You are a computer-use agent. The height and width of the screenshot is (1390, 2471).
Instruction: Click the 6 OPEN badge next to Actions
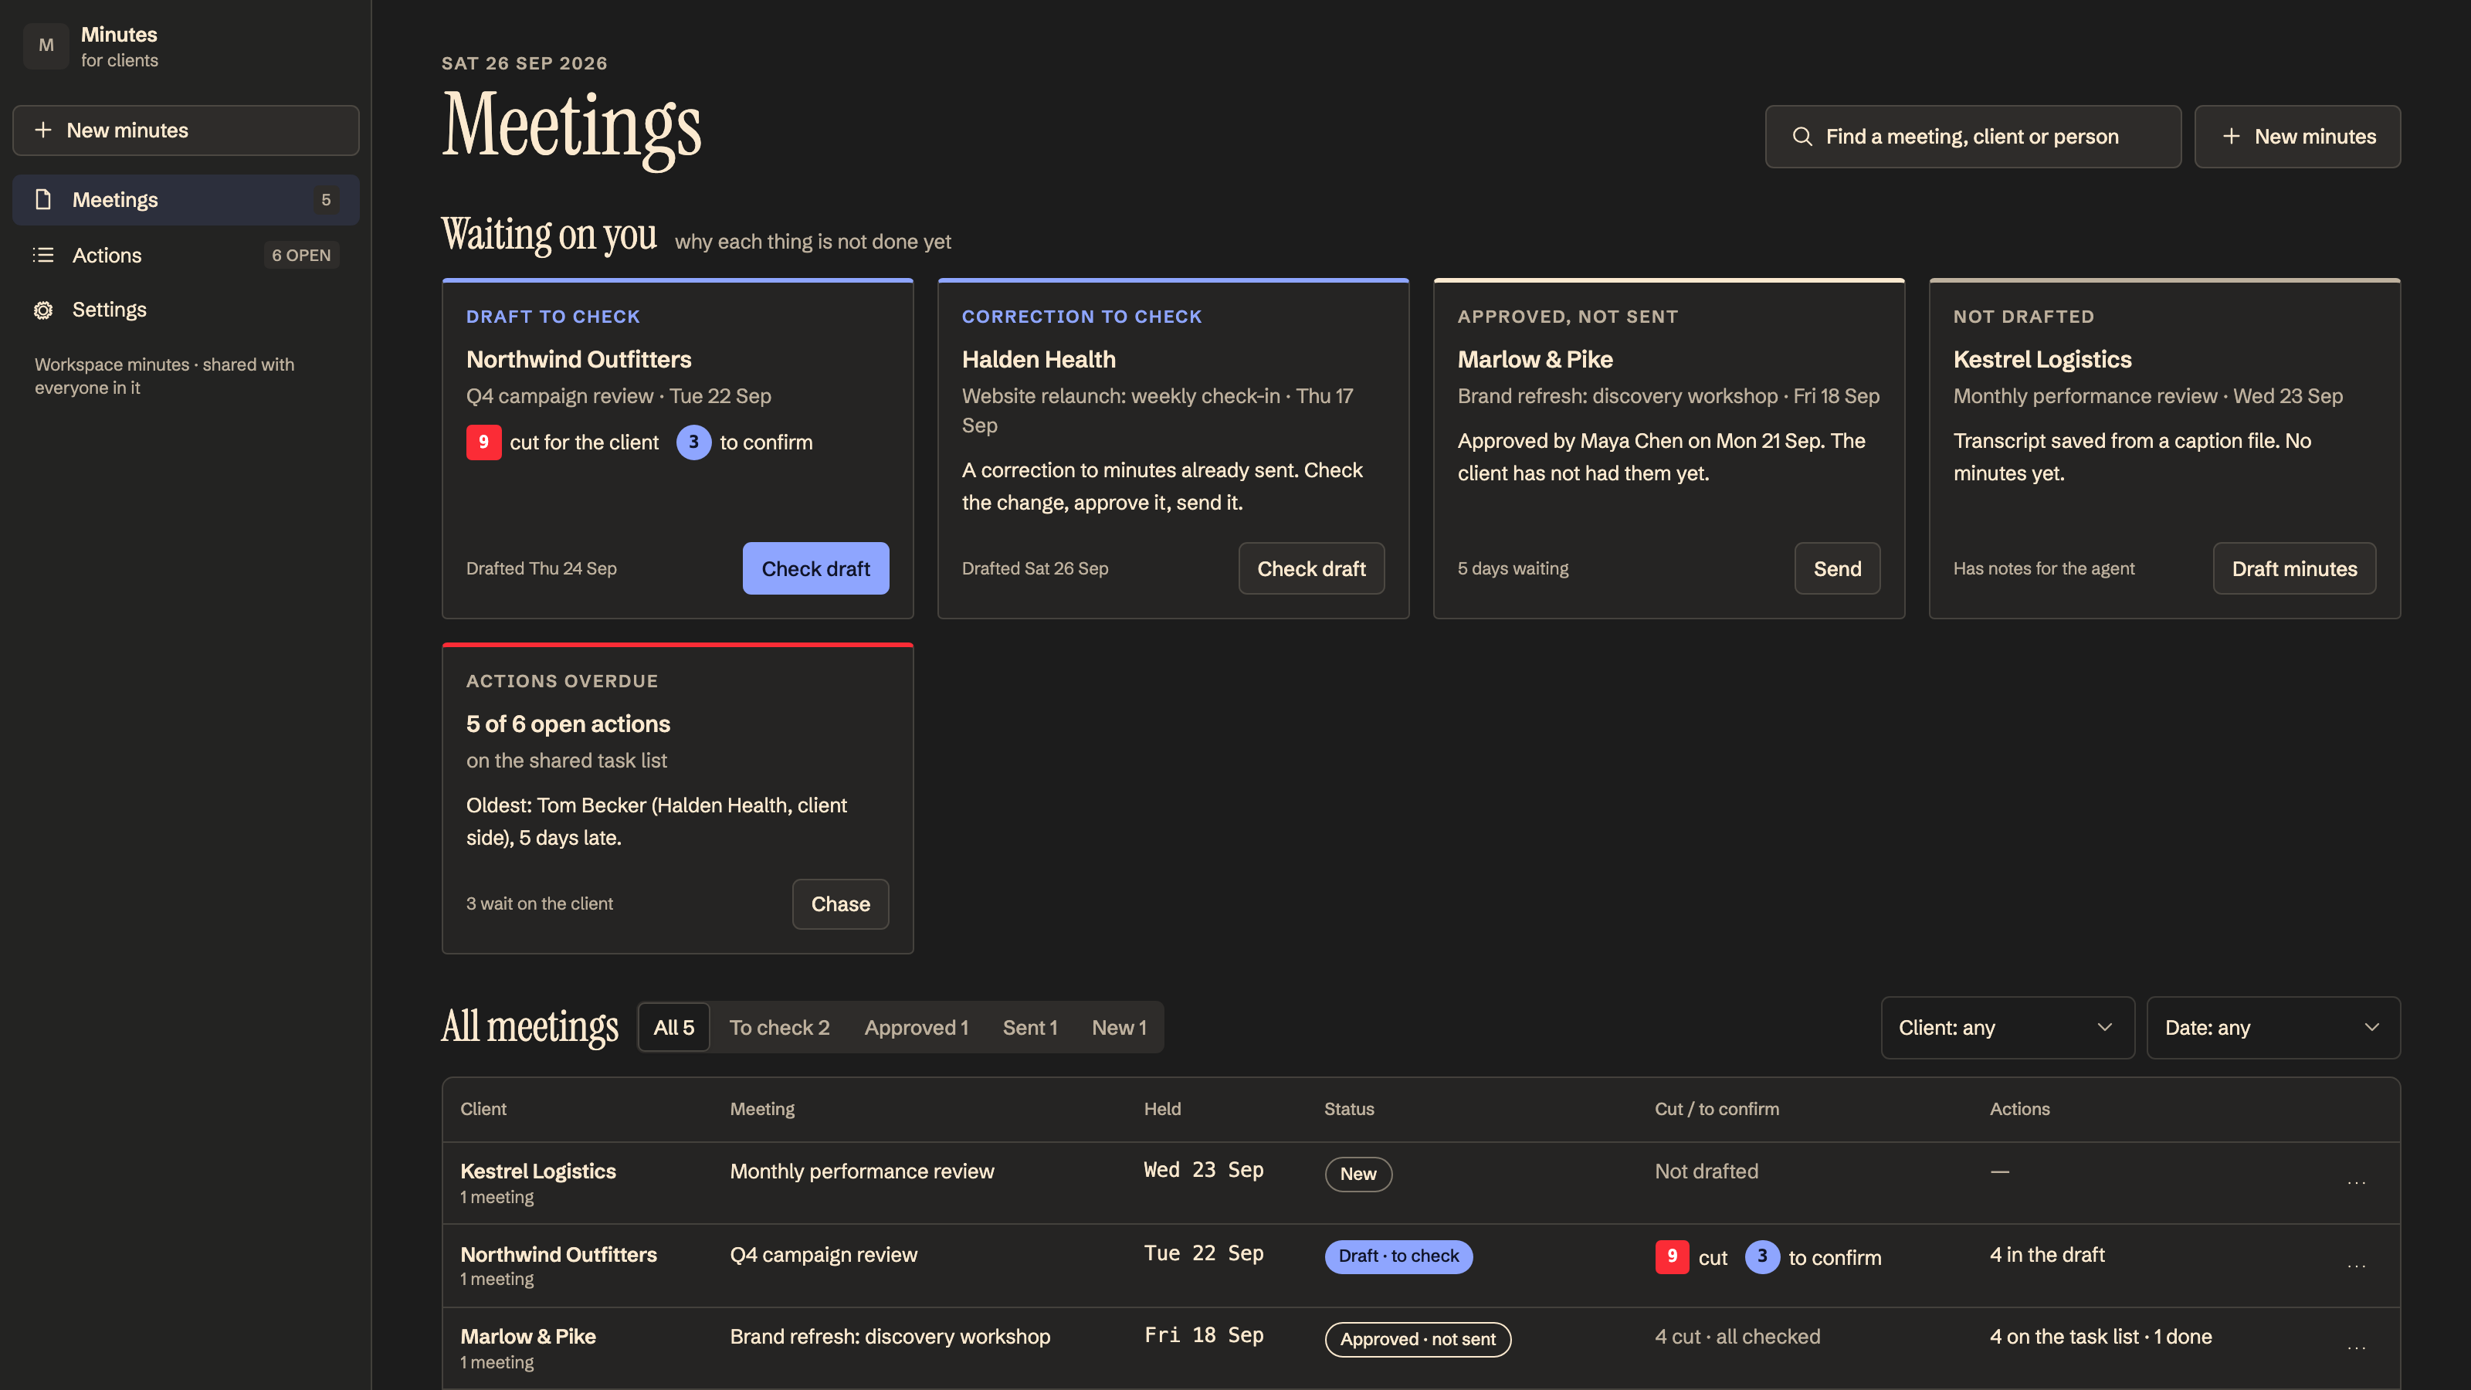tap(301, 255)
